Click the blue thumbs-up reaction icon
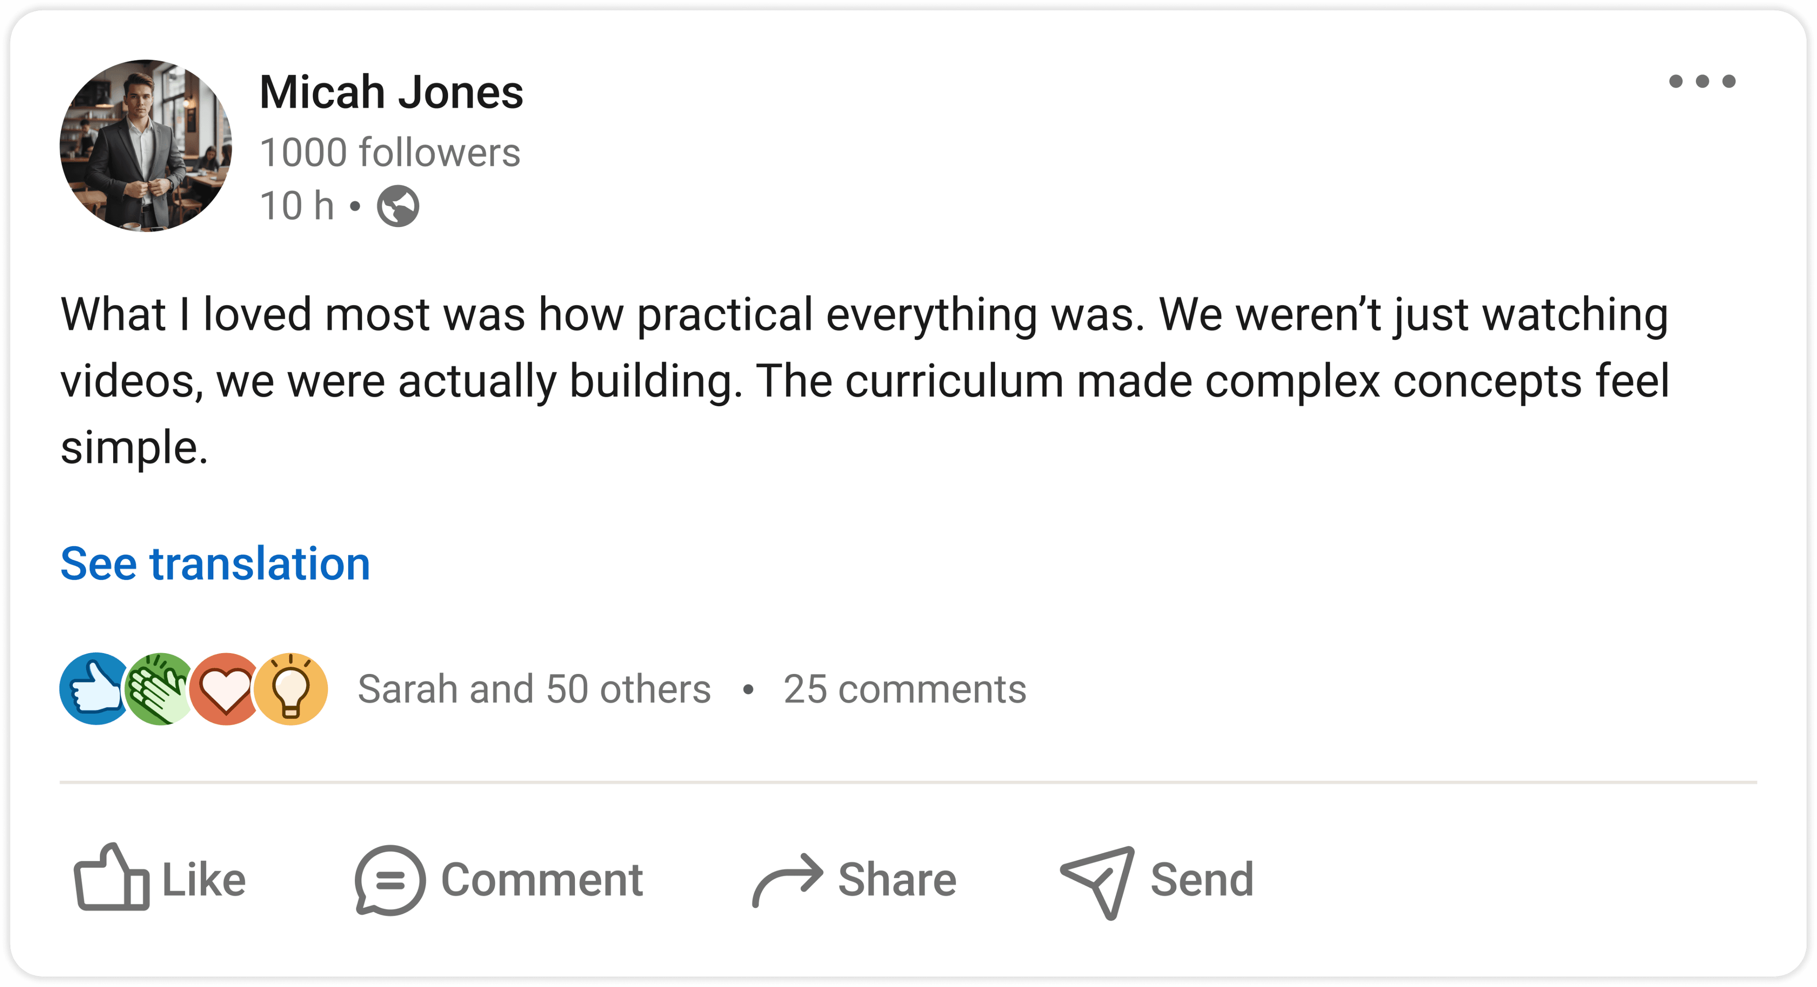The width and height of the screenshot is (1817, 987). pyautogui.click(x=94, y=689)
